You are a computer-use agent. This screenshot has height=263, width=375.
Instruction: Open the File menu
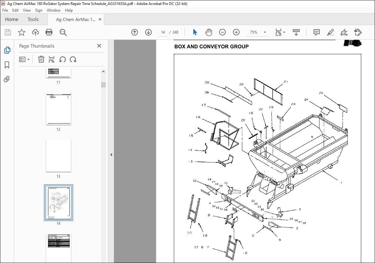click(x=5, y=10)
